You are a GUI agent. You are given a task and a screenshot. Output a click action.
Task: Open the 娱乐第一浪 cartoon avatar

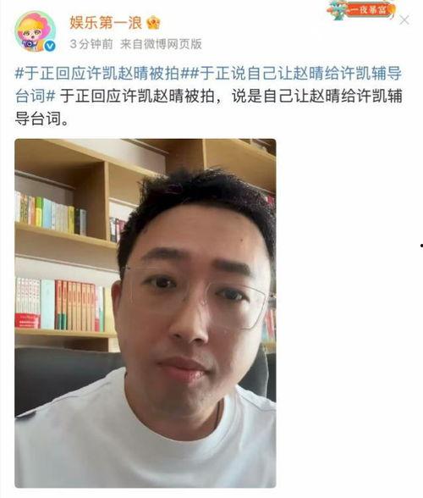pyautogui.click(x=35, y=31)
